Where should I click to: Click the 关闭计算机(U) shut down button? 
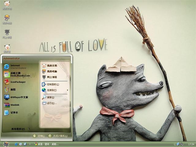[58, 136]
